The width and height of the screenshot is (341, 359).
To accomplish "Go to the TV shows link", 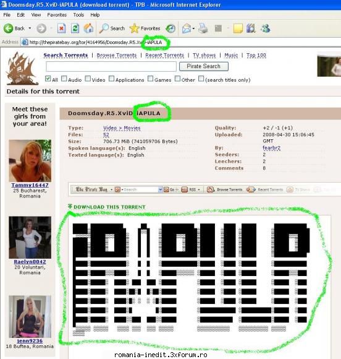I will [204, 55].
